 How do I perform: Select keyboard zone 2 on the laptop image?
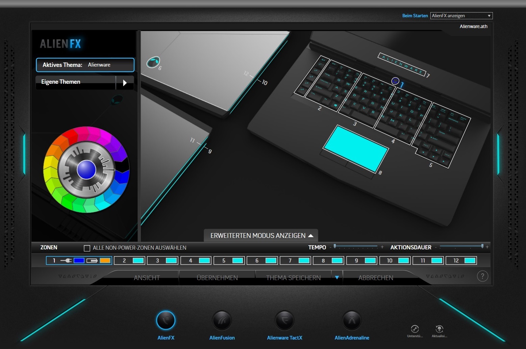tap(332, 85)
